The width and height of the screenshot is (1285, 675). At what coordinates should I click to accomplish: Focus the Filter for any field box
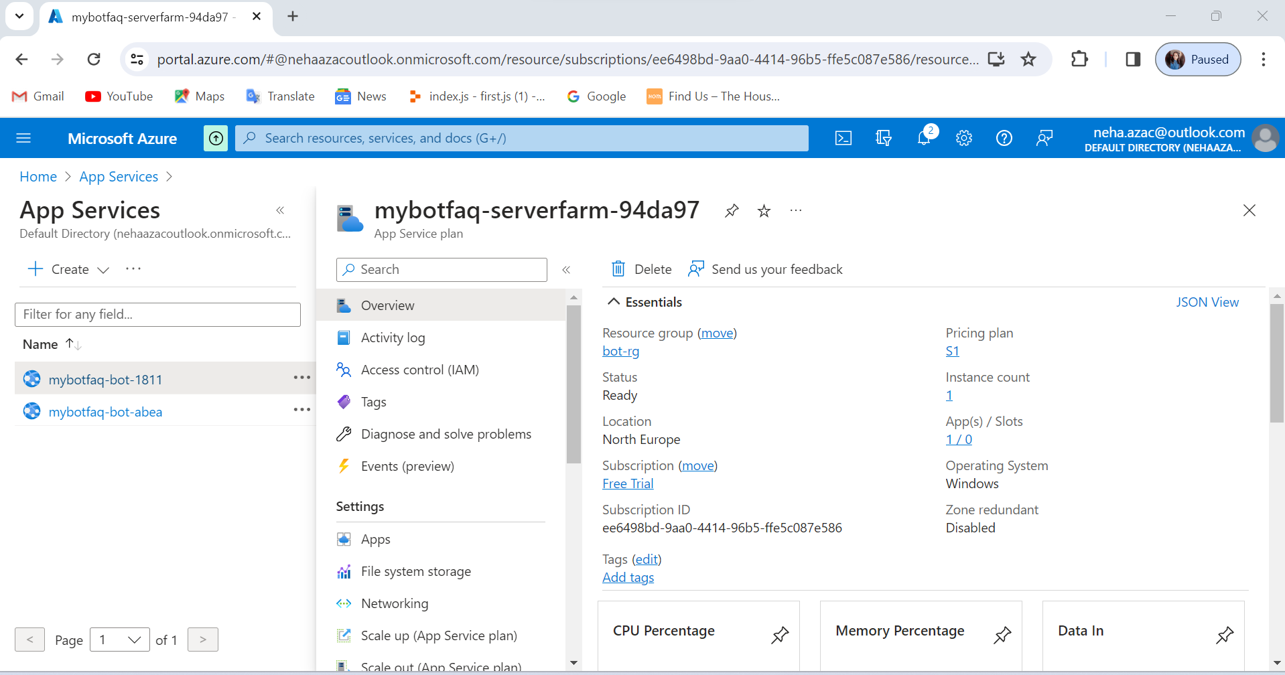click(x=157, y=314)
